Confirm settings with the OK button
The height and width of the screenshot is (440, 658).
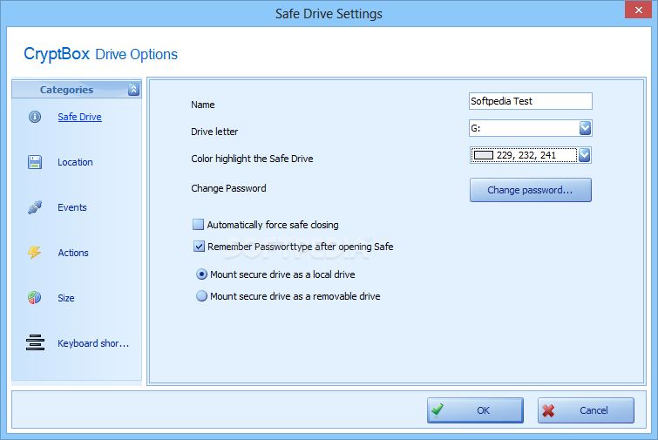pyautogui.click(x=475, y=410)
